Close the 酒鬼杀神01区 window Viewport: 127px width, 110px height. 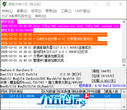click(x=121, y=4)
